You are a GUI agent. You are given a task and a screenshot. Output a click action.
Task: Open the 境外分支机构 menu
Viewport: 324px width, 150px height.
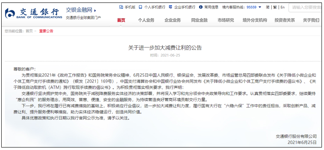point(255,20)
